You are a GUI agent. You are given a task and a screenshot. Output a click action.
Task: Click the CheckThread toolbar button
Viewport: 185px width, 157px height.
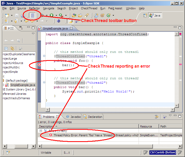(x=33, y=16)
